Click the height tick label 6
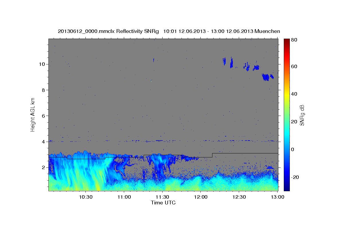This screenshot has height=229, width=344. pos(44,116)
